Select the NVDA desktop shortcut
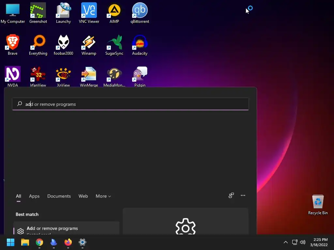The height and width of the screenshot is (250, 334). [x=13, y=76]
